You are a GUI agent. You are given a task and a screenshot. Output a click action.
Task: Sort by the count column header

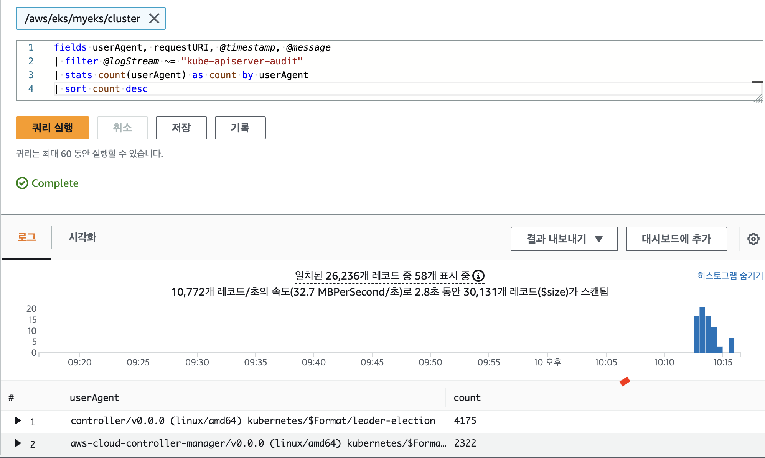467,398
